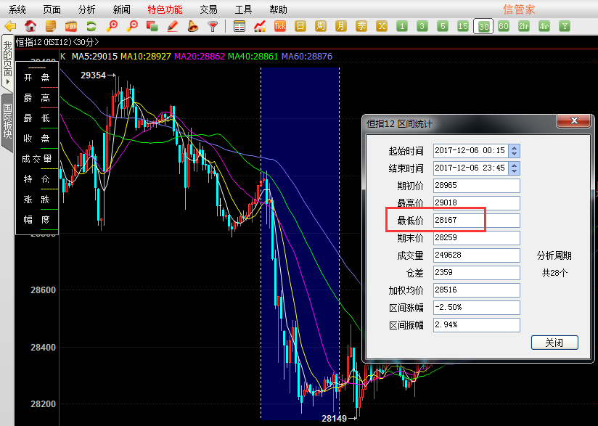Open the 交易 menu
Image resolution: width=598 pixels, height=426 pixels.
[x=208, y=9]
